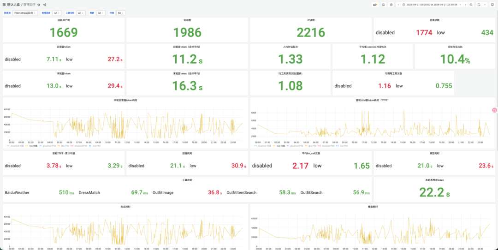Click the red 1774 disabled request count

424,32
